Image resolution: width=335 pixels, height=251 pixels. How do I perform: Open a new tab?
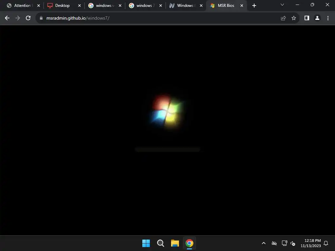pos(254,6)
